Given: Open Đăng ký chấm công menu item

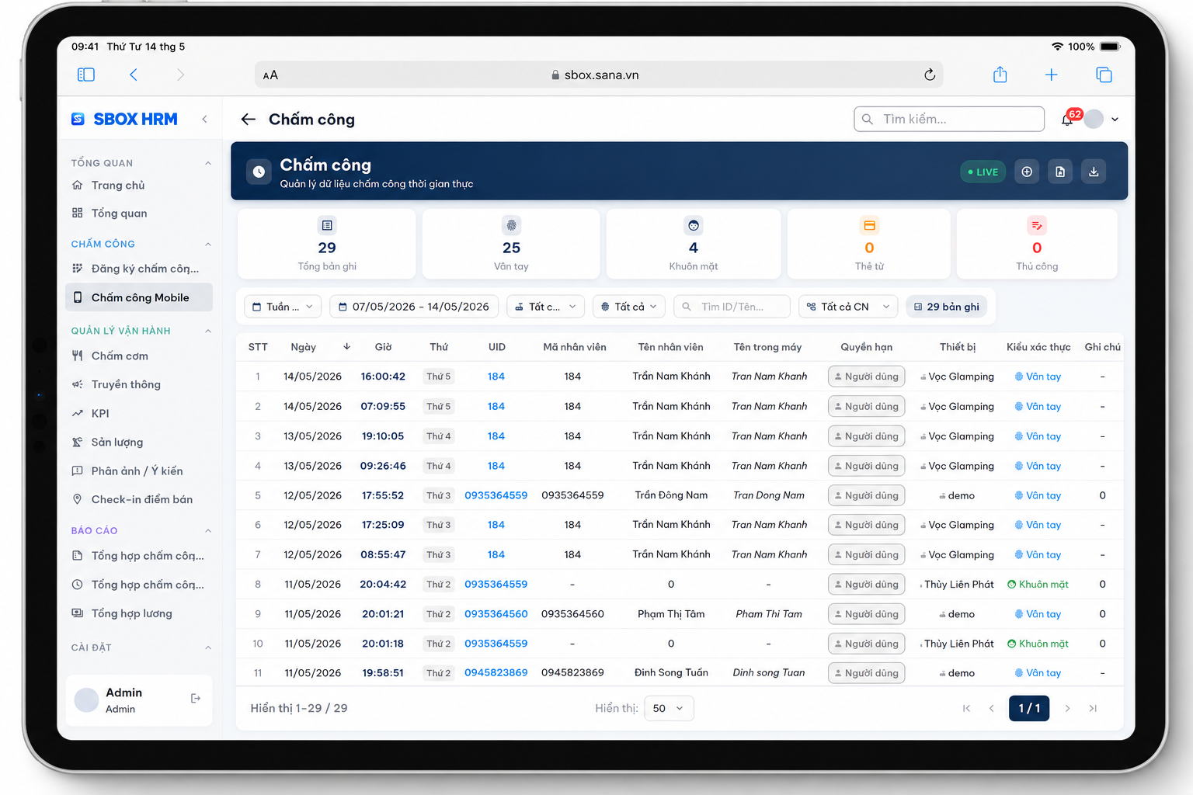Looking at the screenshot, I should [x=139, y=269].
